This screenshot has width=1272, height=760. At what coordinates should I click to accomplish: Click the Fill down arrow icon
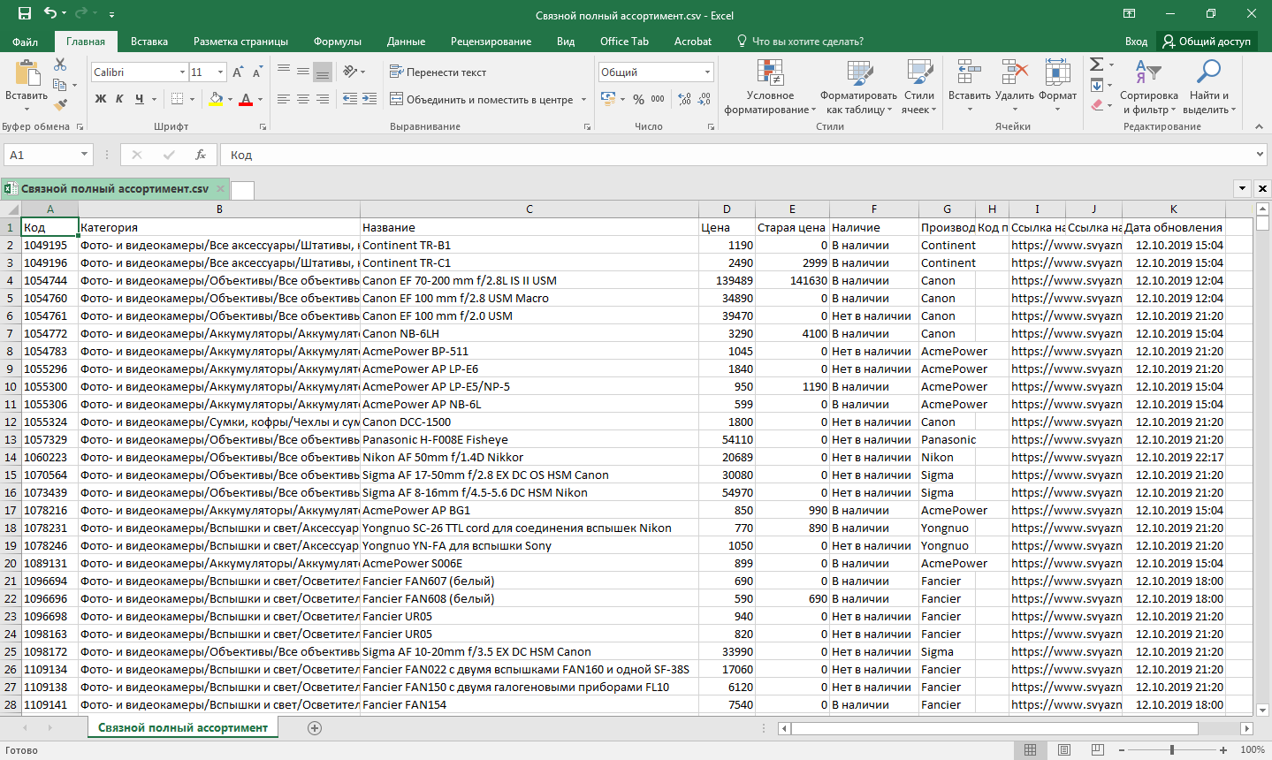(1096, 85)
